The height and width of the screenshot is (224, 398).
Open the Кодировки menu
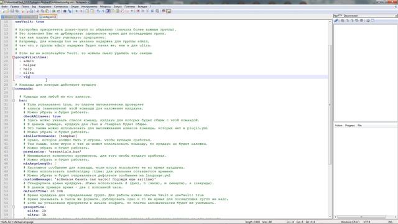(x=45, y=7)
